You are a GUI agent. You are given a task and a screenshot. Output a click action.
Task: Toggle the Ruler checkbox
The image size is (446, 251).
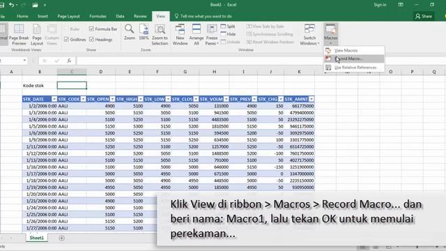pyautogui.click(x=72, y=29)
